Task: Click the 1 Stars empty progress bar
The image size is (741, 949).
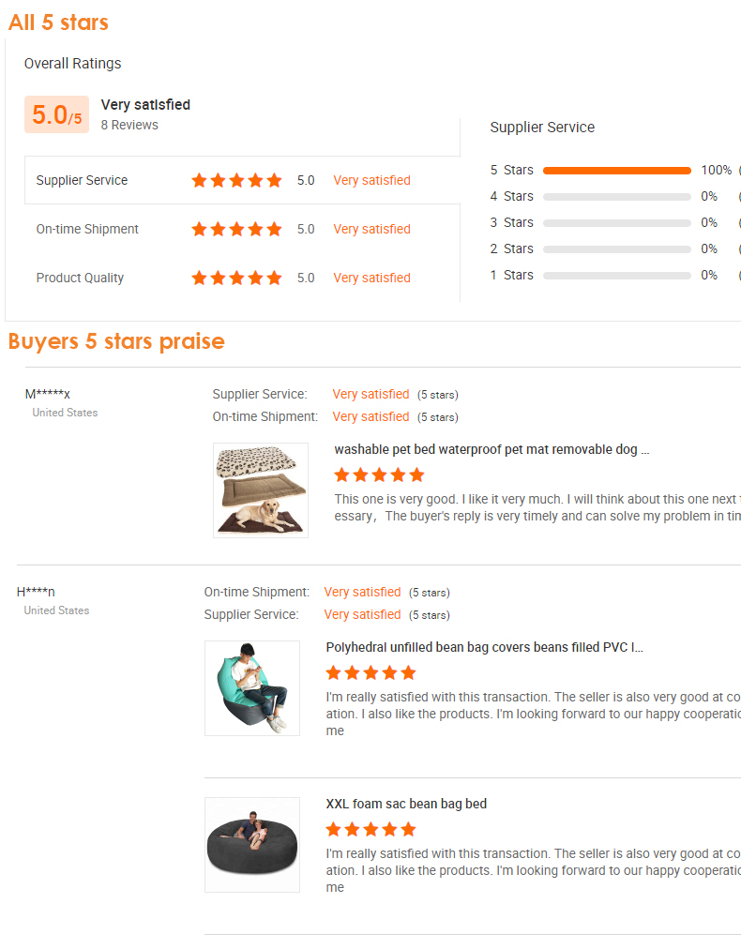Action: (x=617, y=276)
